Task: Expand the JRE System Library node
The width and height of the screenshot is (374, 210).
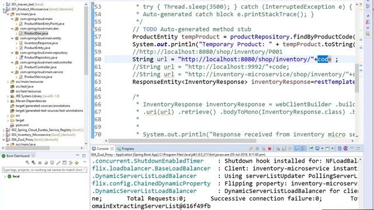Action: tap(8, 96)
